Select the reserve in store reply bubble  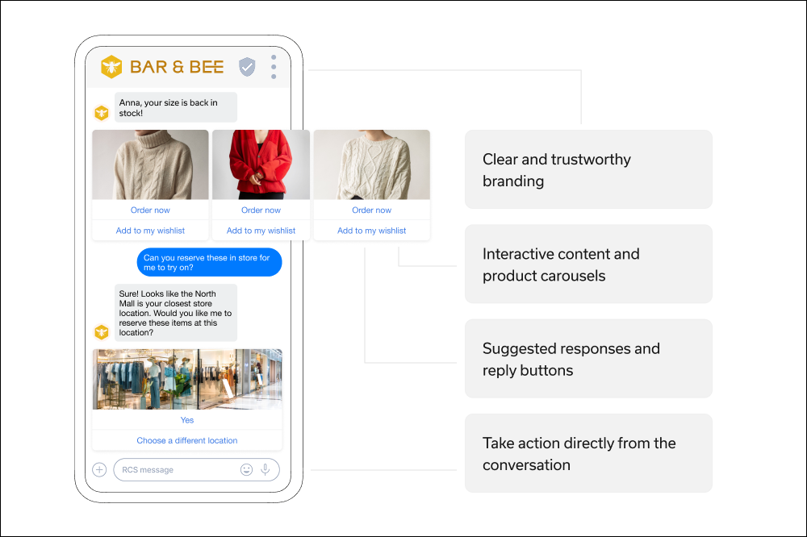pyautogui.click(x=209, y=261)
